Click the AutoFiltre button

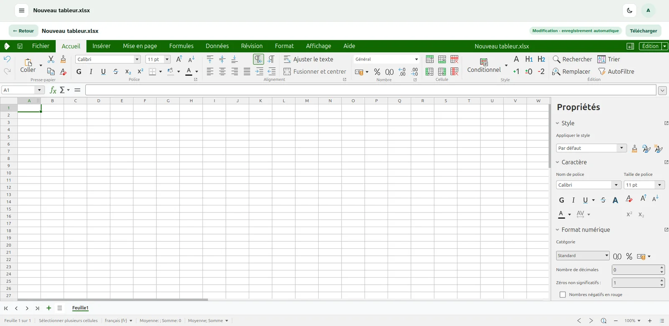(x=616, y=71)
